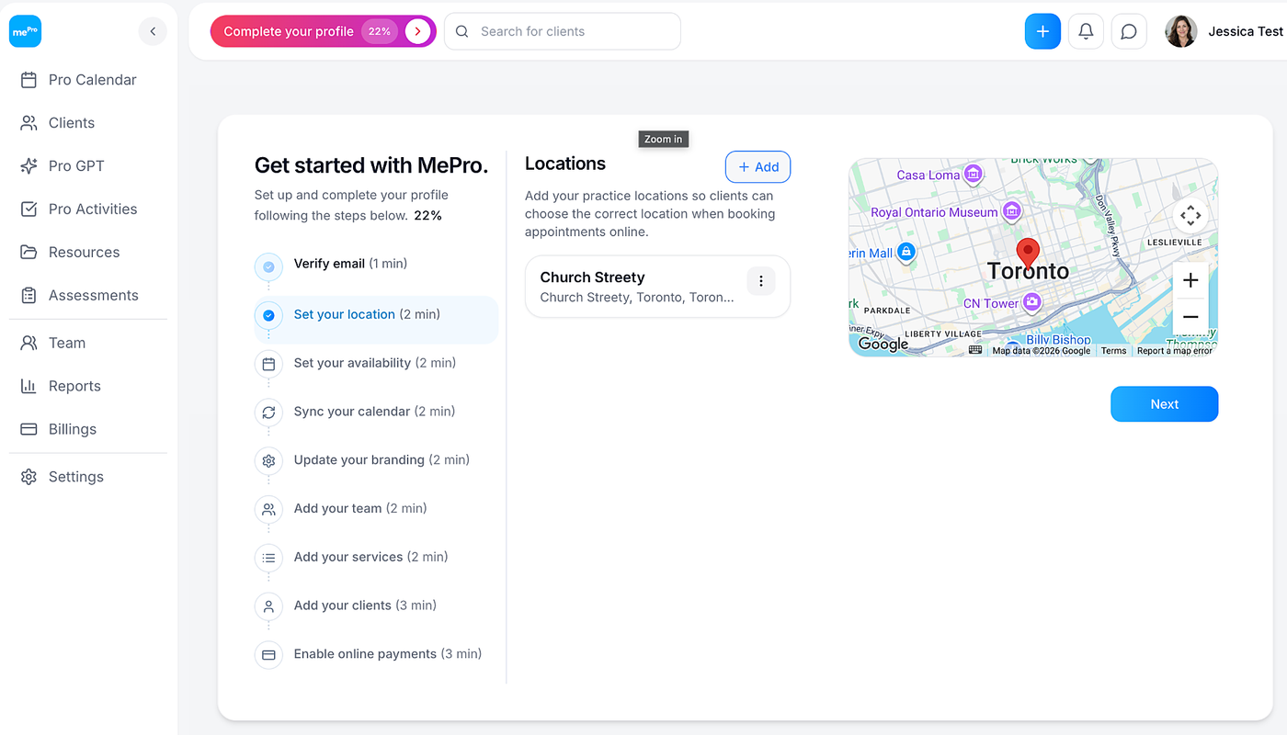
Task: Open the Jessica Test profile avatar
Action: click(1180, 31)
